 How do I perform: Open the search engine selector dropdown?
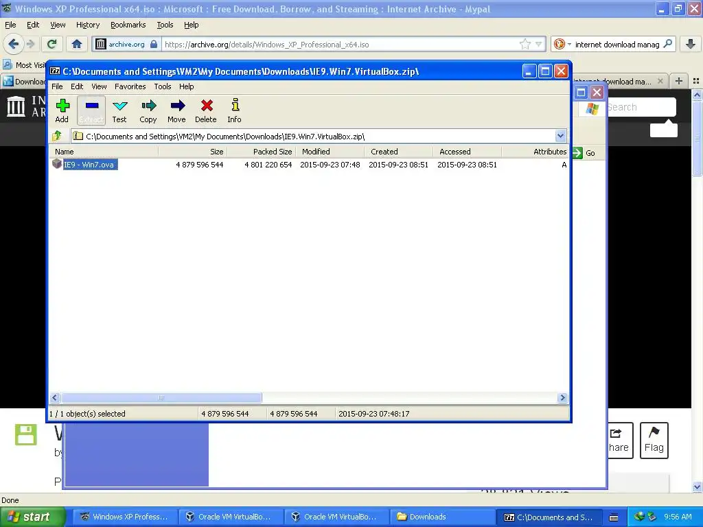click(562, 44)
